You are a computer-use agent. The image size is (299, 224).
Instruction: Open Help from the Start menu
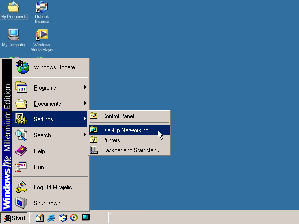39,151
